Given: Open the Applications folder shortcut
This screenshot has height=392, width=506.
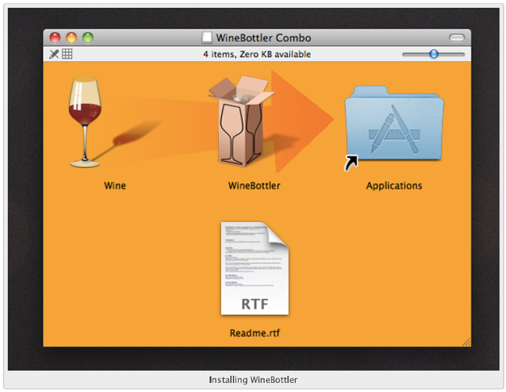Looking at the screenshot, I should (x=394, y=127).
